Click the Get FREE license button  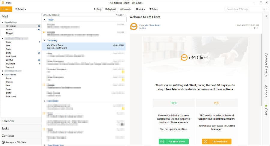pyautogui.click(x=174, y=142)
